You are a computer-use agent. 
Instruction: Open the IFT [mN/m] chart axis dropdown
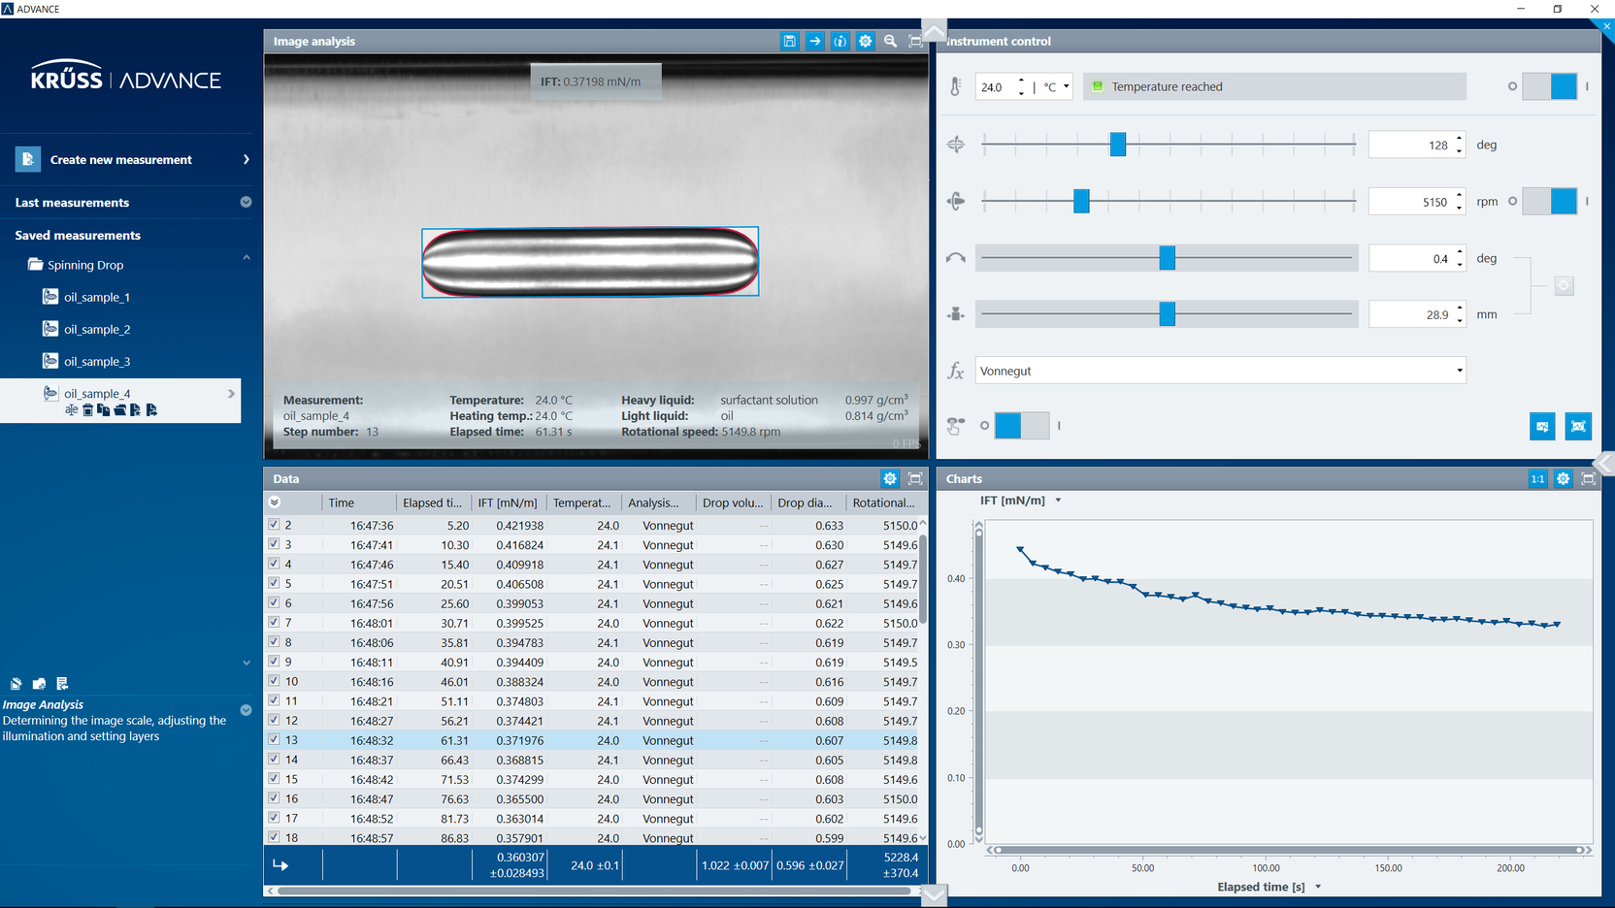(x=1058, y=501)
